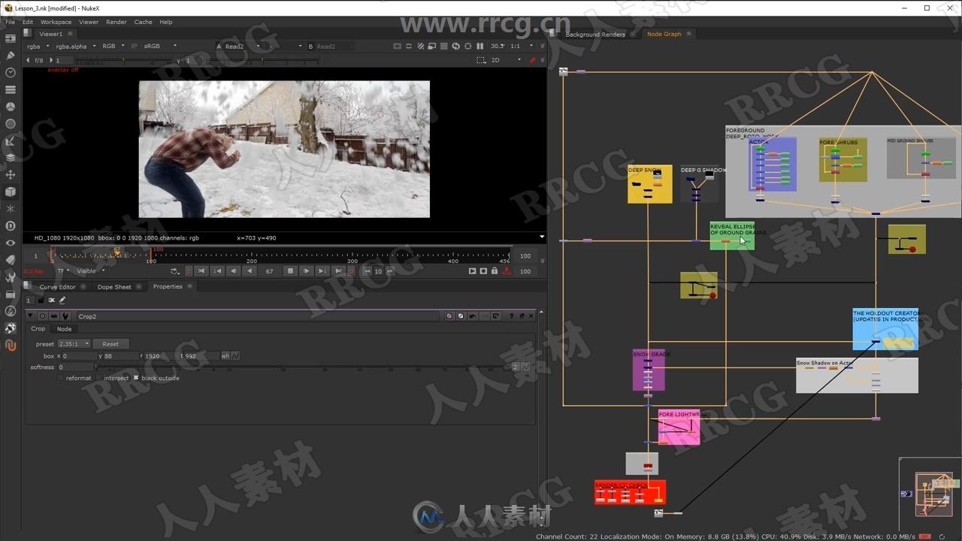The width and height of the screenshot is (962, 541).
Task: Click the lock icon in Properties toolbar
Action: [41, 301]
